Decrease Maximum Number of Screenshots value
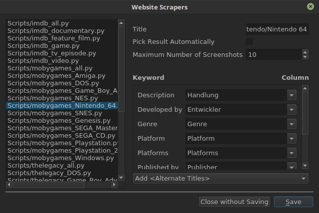This screenshot has height=213, width=319. tap(305, 57)
